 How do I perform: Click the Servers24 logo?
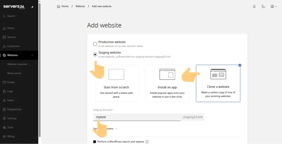[x=14, y=7]
